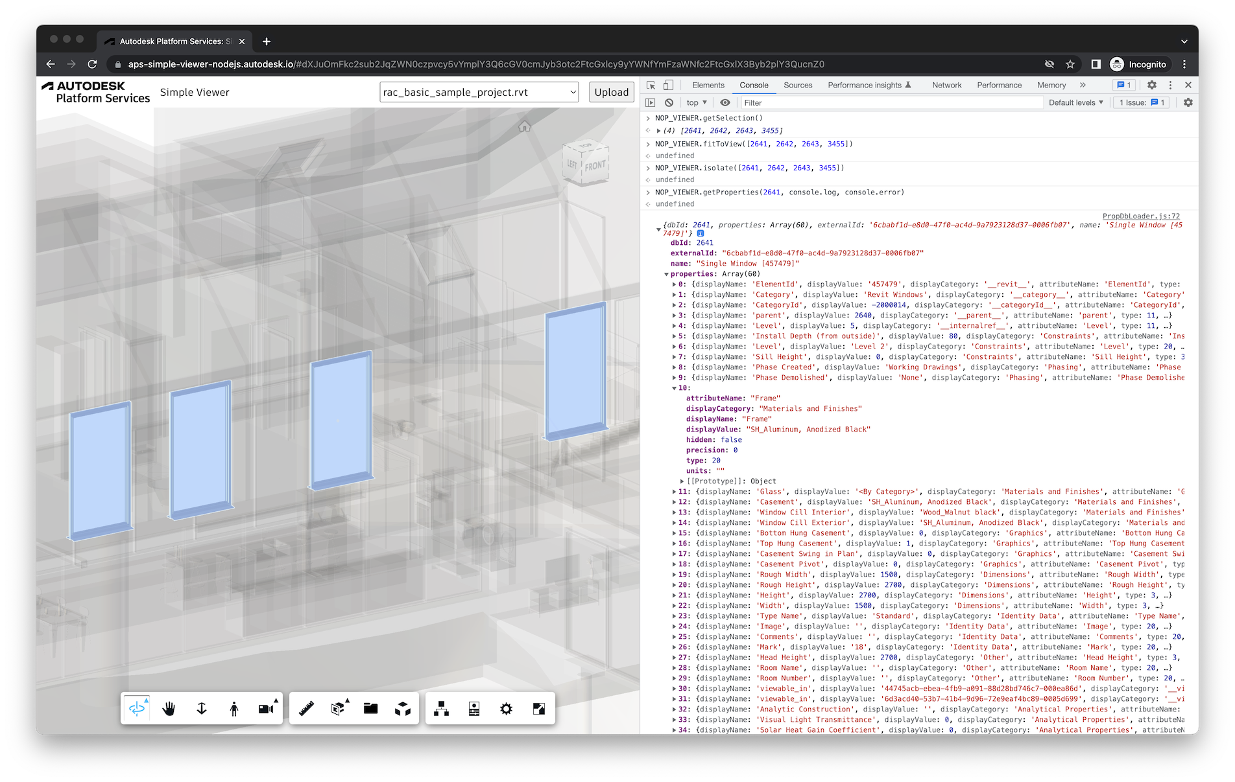The height and width of the screenshot is (782, 1235).
Task: Click the inspect element cursor icon
Action: [650, 85]
